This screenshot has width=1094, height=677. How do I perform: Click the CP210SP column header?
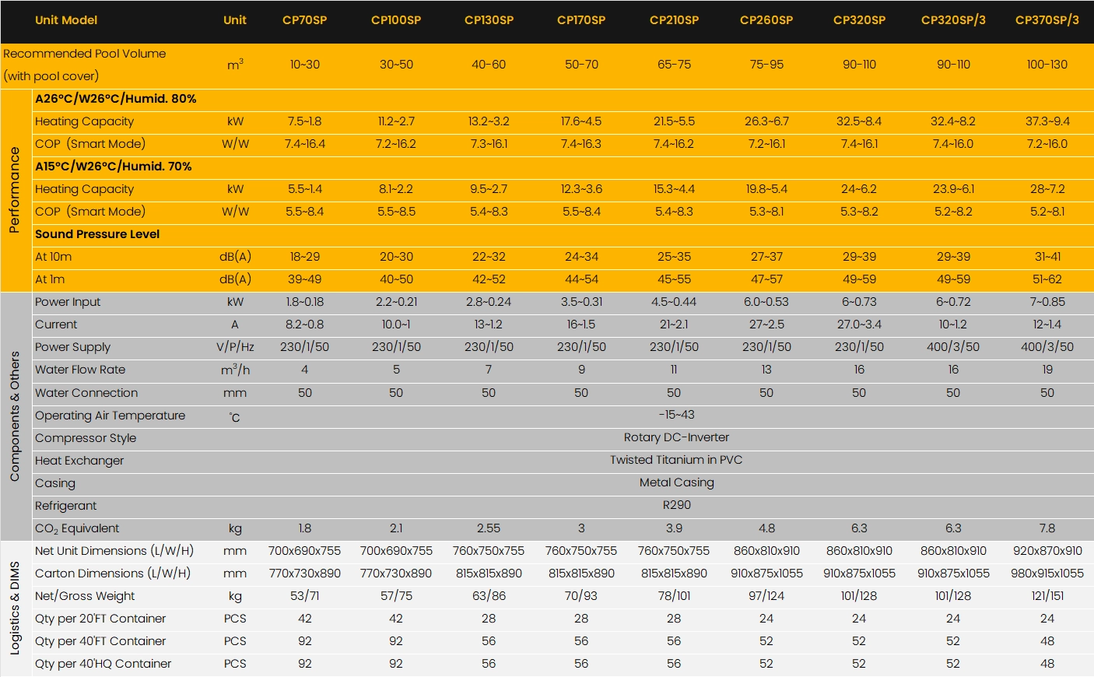coord(674,20)
